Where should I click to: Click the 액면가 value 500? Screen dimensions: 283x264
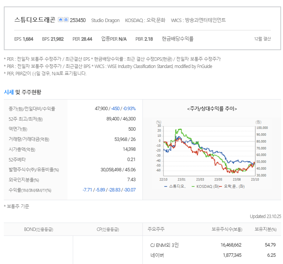[x=132, y=129]
